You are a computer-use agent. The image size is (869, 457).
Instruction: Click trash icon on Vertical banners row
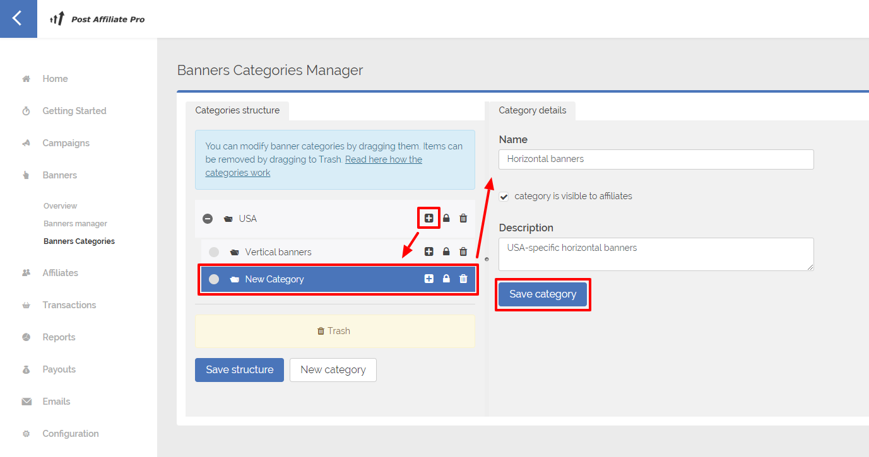(x=463, y=252)
